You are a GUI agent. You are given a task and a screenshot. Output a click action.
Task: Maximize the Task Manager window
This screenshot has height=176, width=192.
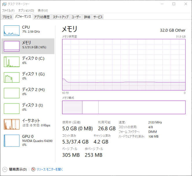click(174, 4)
